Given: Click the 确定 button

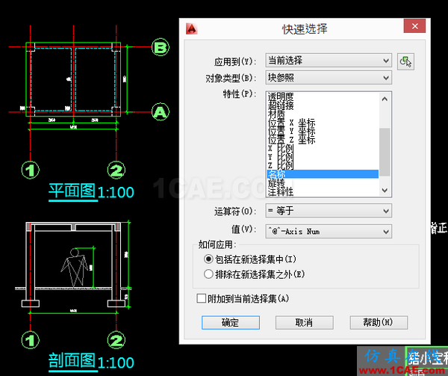Looking at the screenshot, I should [231, 322].
